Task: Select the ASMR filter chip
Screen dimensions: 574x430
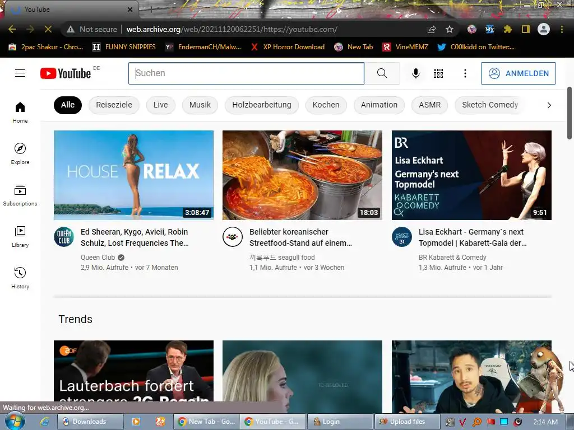Action: pos(429,105)
